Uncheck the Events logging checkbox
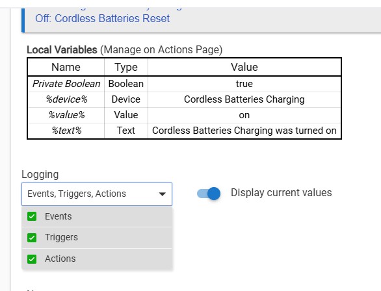Viewport: 381px width, 291px height. click(x=32, y=216)
